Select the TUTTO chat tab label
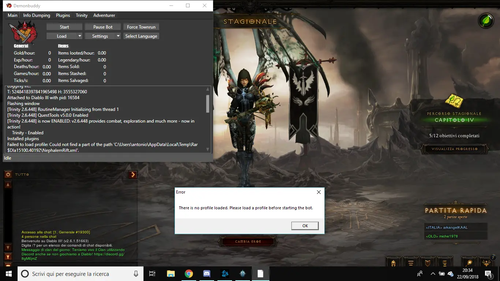The width and height of the screenshot is (500, 281). point(22,175)
